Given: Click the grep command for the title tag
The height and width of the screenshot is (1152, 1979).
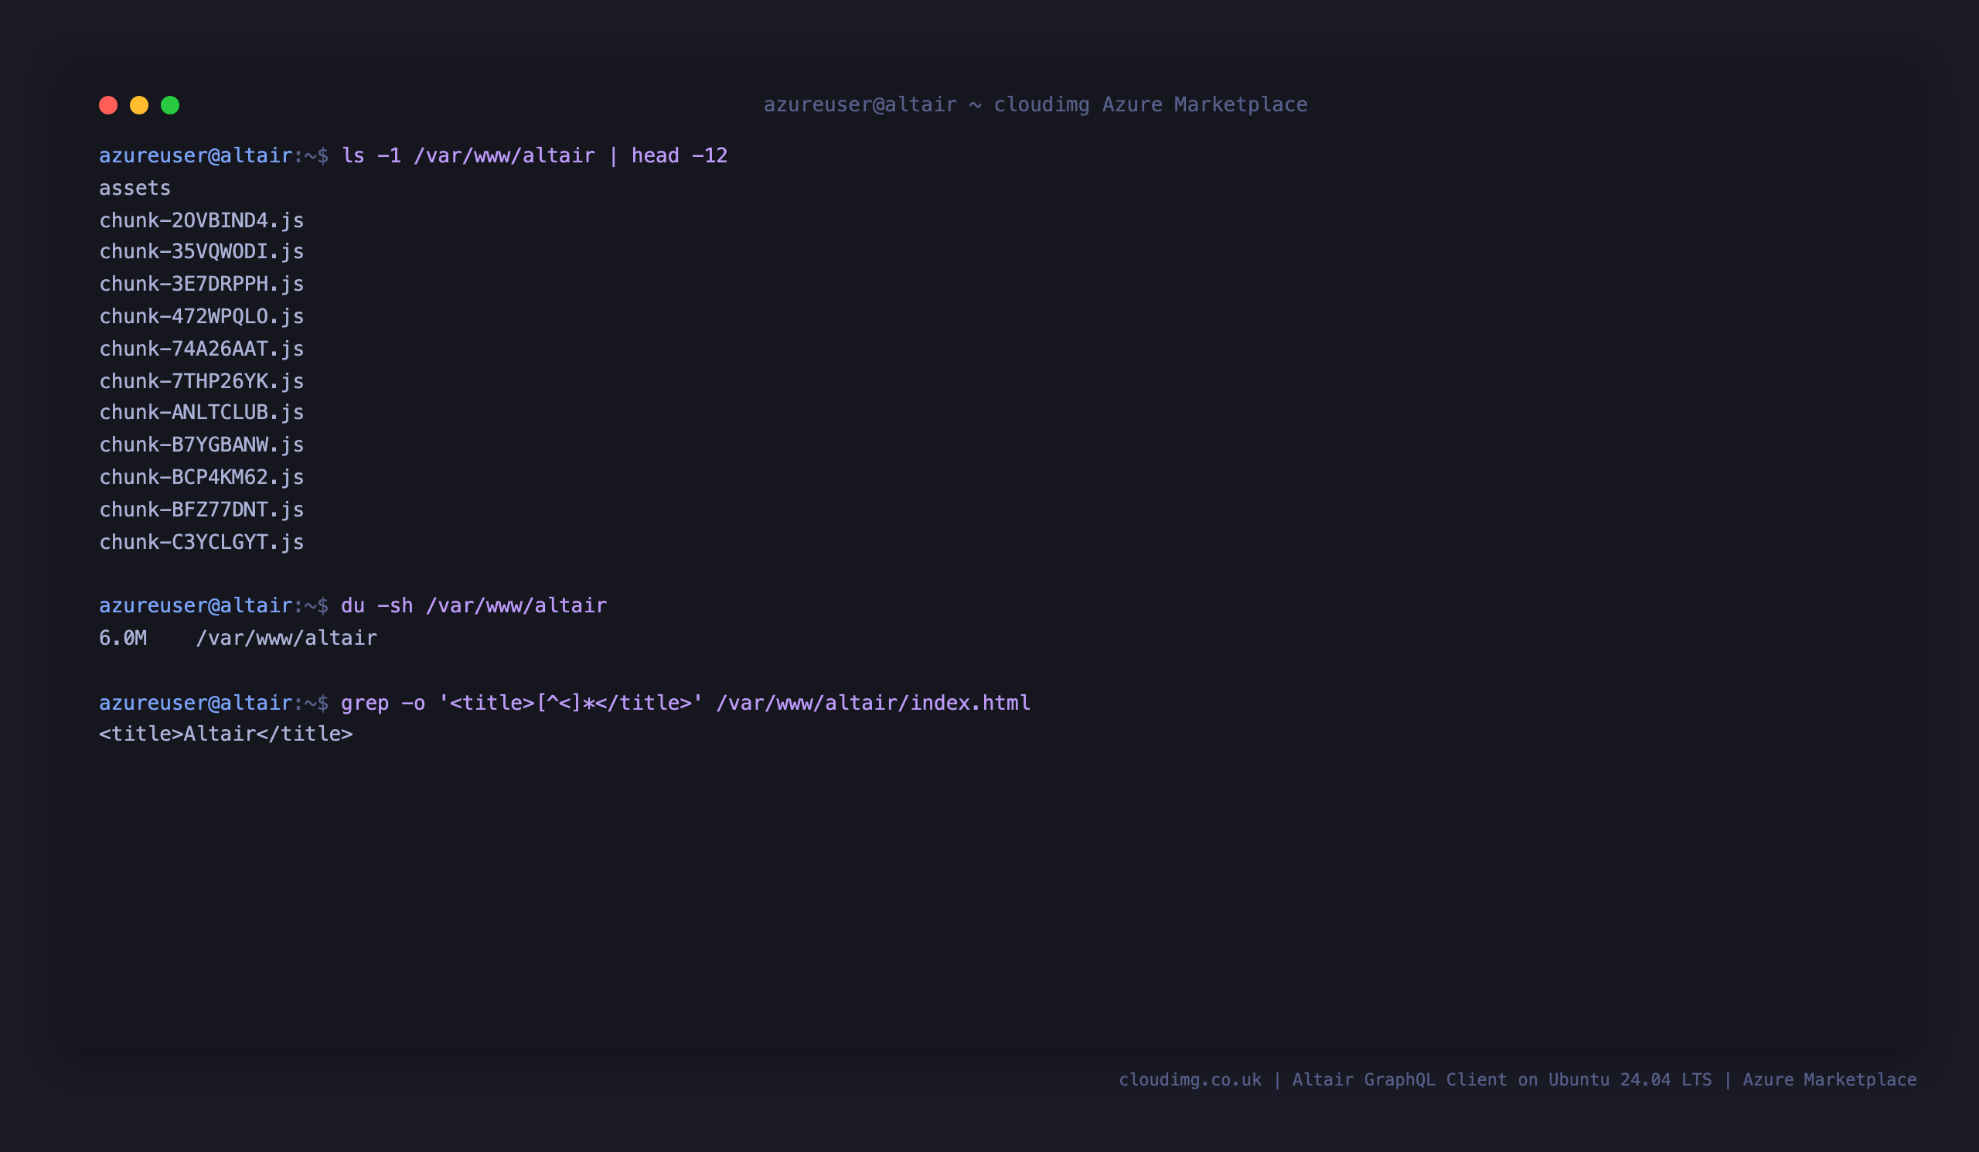Looking at the screenshot, I should [686, 703].
